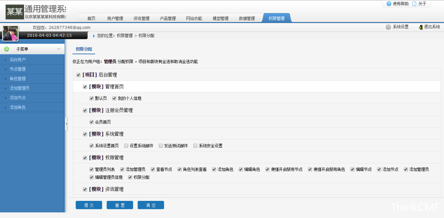Screen dimensions: 444x218
Task: Open the 网站功能 navigation tab
Action: pyautogui.click(x=194, y=18)
